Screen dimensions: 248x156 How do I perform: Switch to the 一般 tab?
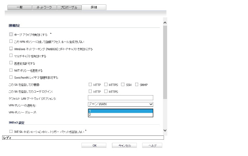pyautogui.click(x=20, y=7)
